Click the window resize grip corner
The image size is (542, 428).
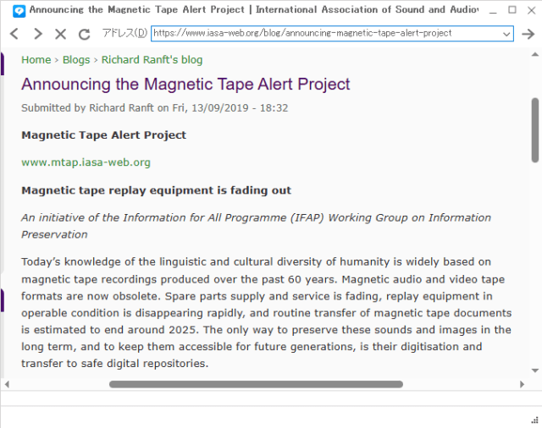[x=534, y=420]
